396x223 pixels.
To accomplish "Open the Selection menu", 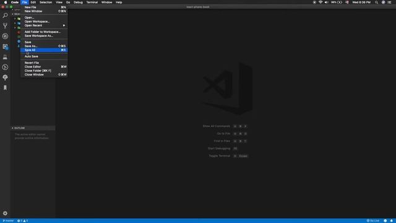I will point(46,2).
